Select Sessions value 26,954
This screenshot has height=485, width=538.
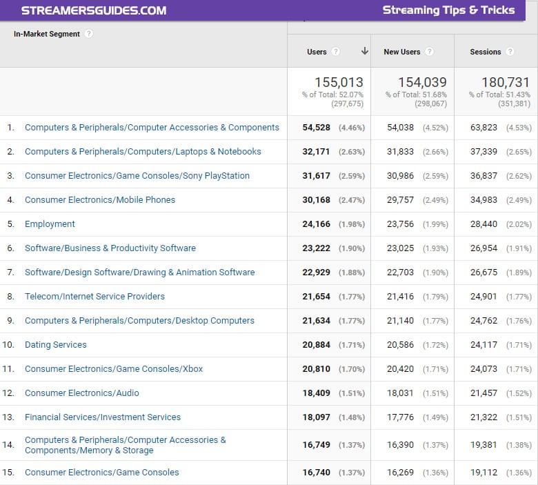[484, 248]
